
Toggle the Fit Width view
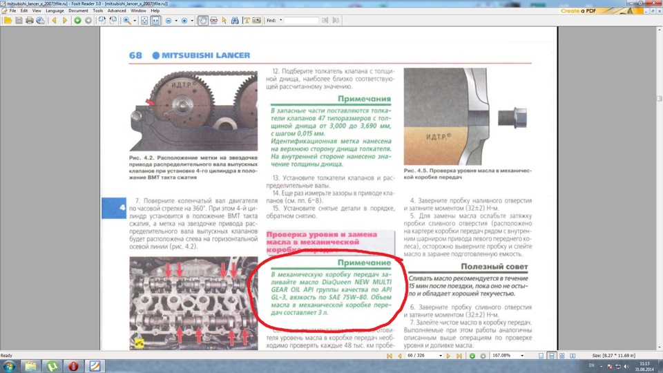155,20
